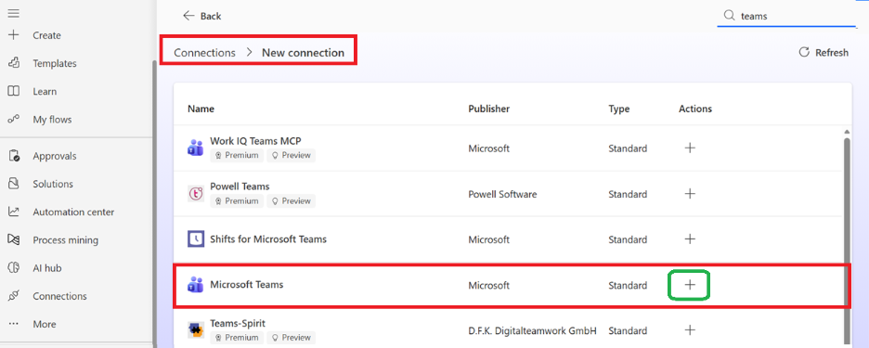Click D.F.K. Digitalteamwork GmbH publisher cell
The width and height of the screenshot is (869, 348).
532,330
